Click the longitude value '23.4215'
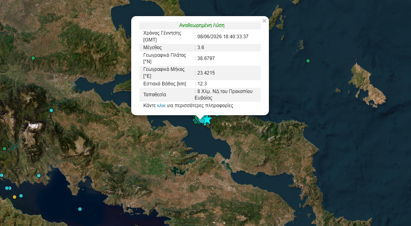 coord(206,73)
